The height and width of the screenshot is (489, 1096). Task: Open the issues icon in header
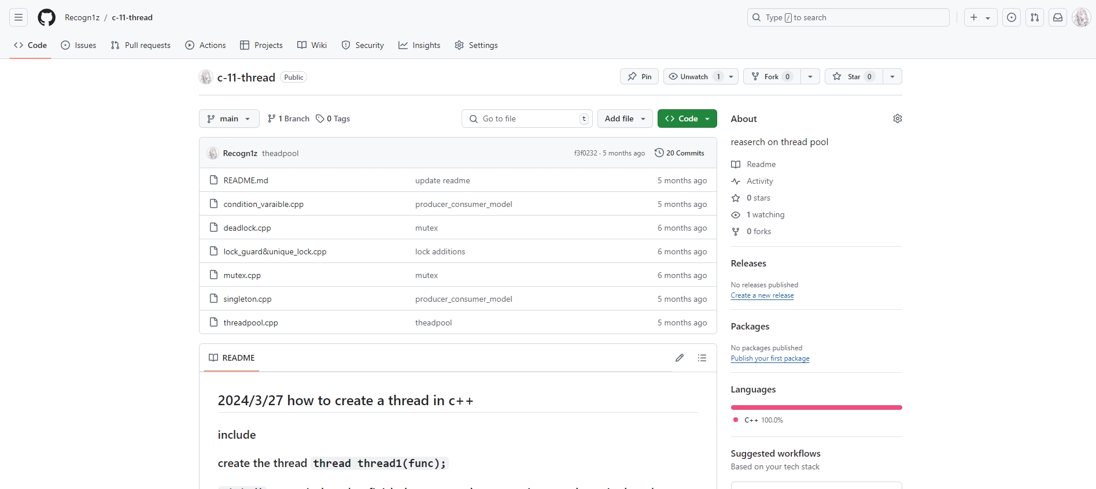click(1012, 17)
